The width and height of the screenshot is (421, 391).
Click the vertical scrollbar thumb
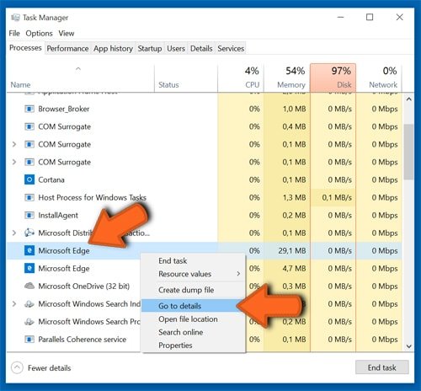409,152
